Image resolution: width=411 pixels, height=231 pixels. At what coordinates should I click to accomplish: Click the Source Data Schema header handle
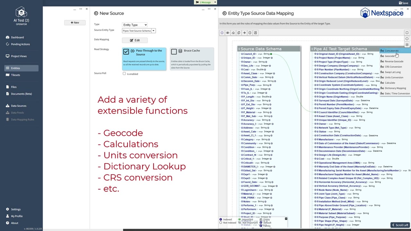point(239,49)
